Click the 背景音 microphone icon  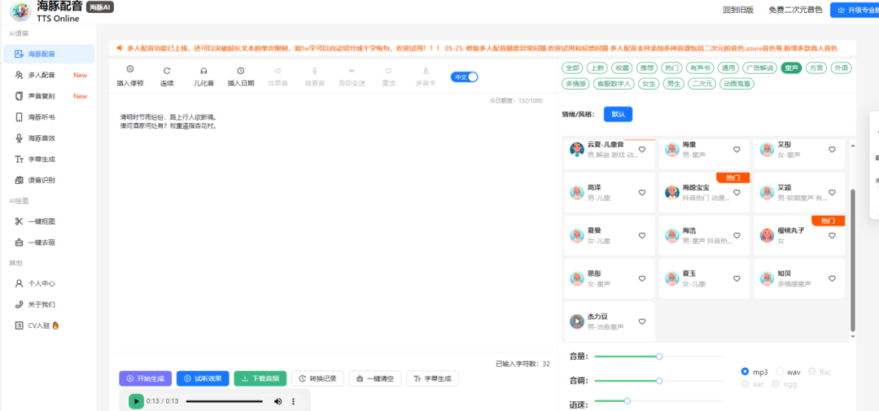pyautogui.click(x=314, y=71)
